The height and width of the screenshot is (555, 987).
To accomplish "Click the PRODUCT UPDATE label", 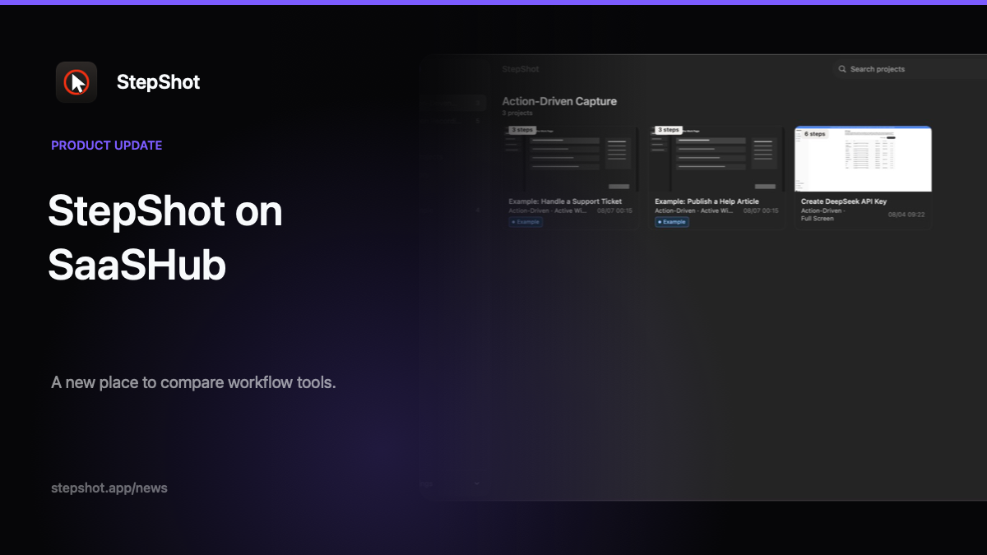I will click(107, 146).
